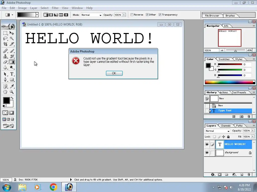Image resolution: width=257 pixels, height=192 pixels.
Task: Uncheck the Dither checkbox
Action: 147,15
